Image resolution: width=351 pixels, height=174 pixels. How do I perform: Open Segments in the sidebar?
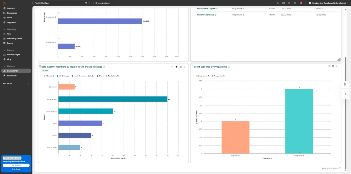[12, 22]
